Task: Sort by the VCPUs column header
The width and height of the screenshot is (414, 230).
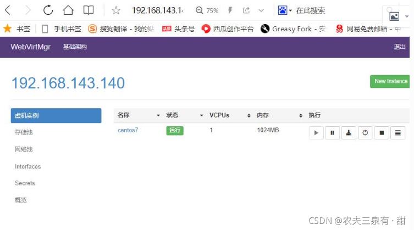Action: coord(230,115)
